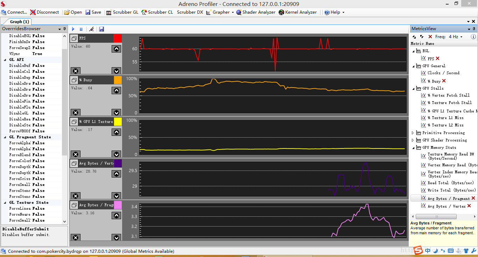
Task: Expand the GPU Shader Processing group
Action: coord(413,140)
